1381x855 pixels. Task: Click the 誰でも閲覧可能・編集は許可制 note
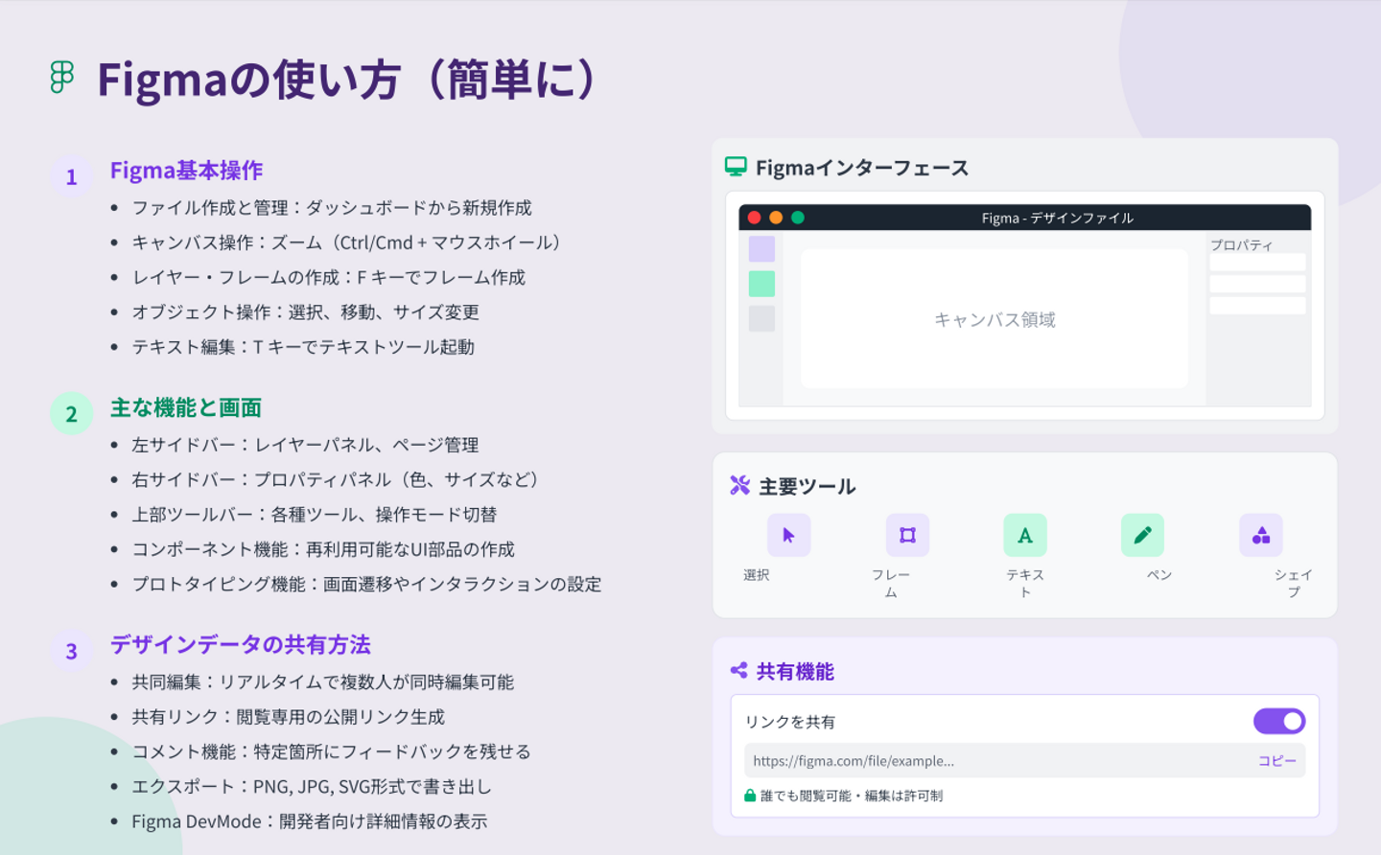(852, 796)
